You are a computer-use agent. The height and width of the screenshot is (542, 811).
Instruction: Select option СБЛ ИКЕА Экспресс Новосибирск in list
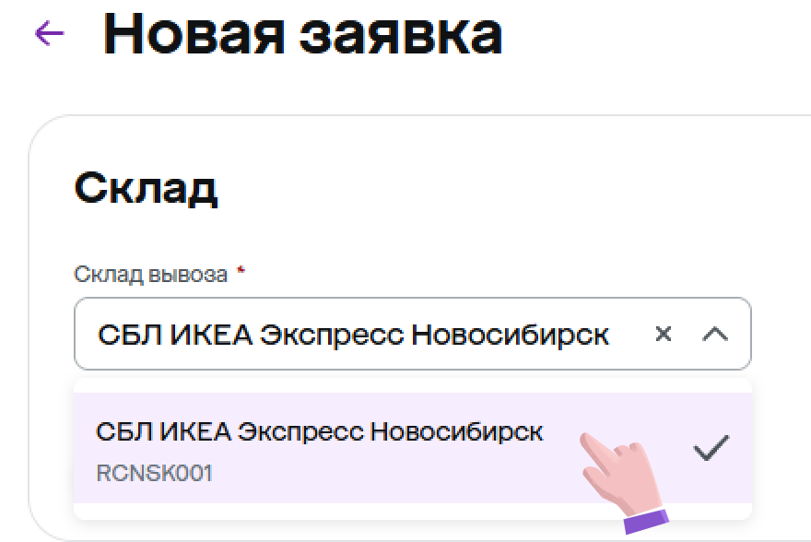(x=319, y=431)
